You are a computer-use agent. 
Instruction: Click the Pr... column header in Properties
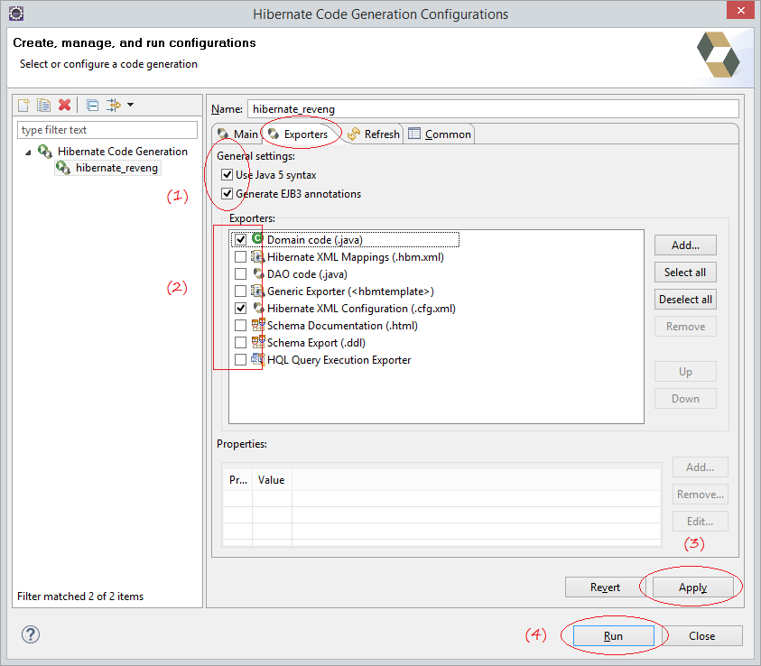pyautogui.click(x=237, y=480)
